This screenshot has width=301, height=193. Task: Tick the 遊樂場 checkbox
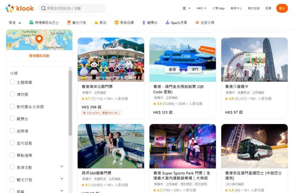tap(12, 131)
